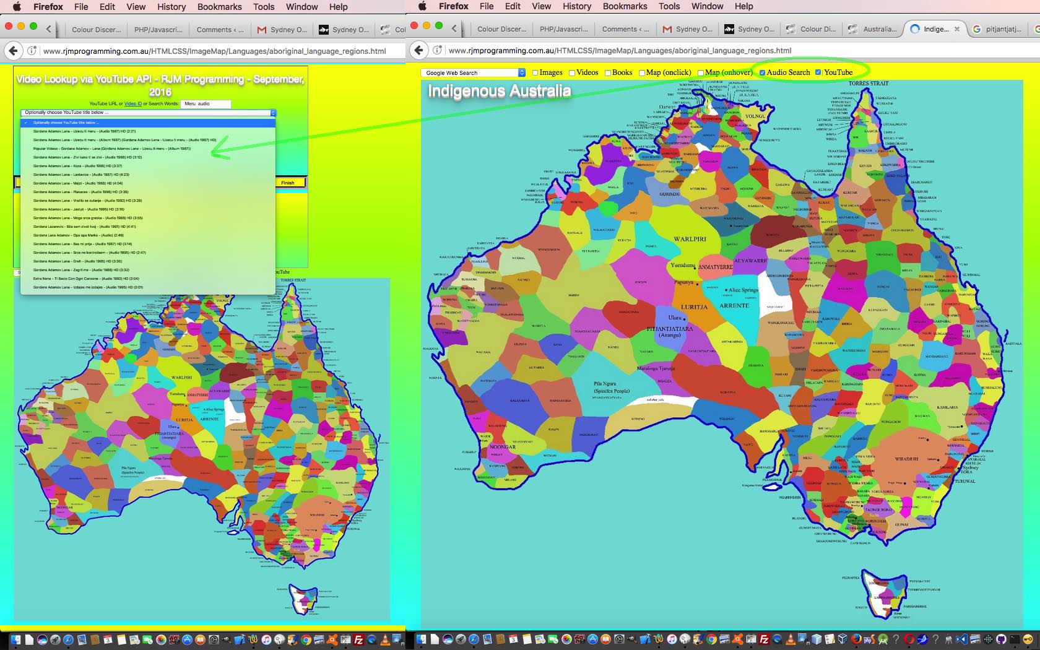Launch VLC cone icon in right dock

coord(791,639)
